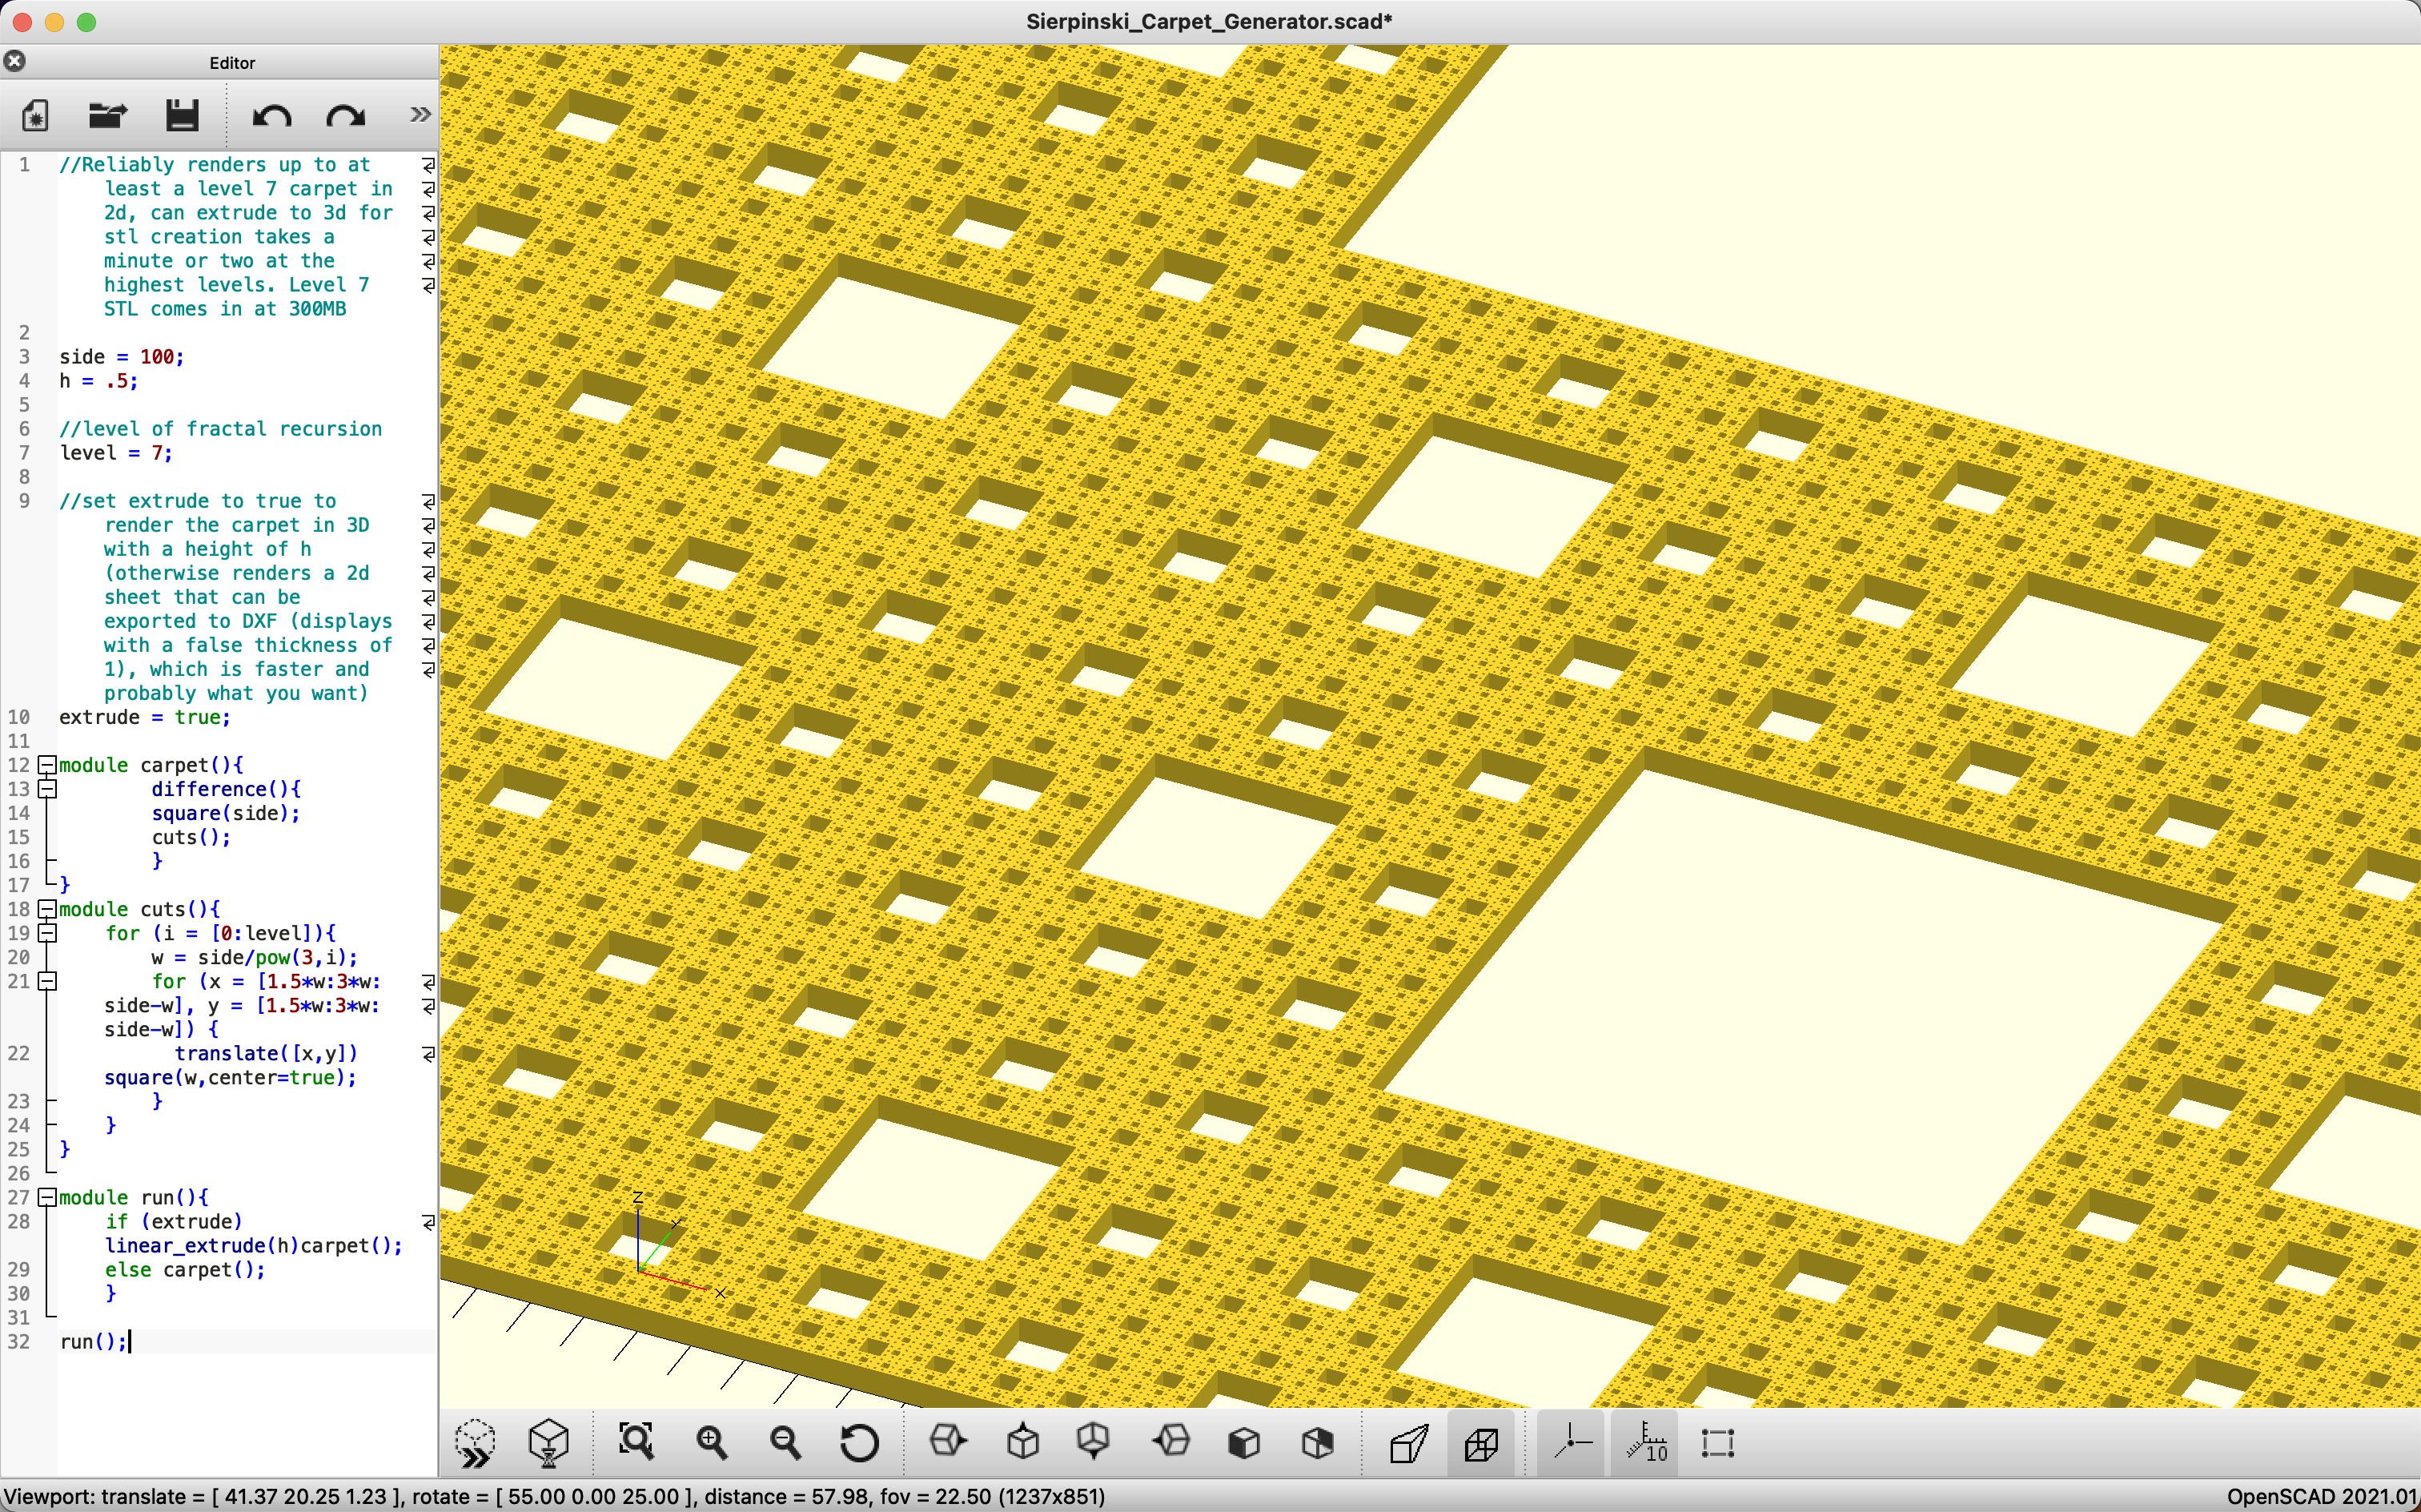Collapse the module cuts fold marker
The image size is (2421, 1512).
click(47, 909)
